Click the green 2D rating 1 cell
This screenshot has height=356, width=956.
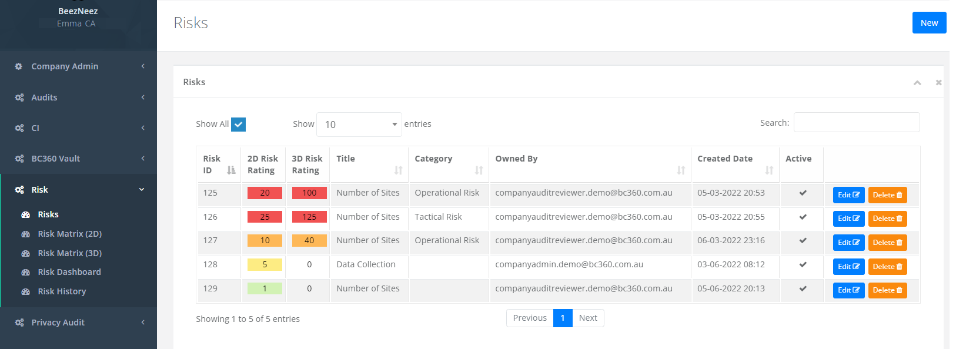[265, 288]
